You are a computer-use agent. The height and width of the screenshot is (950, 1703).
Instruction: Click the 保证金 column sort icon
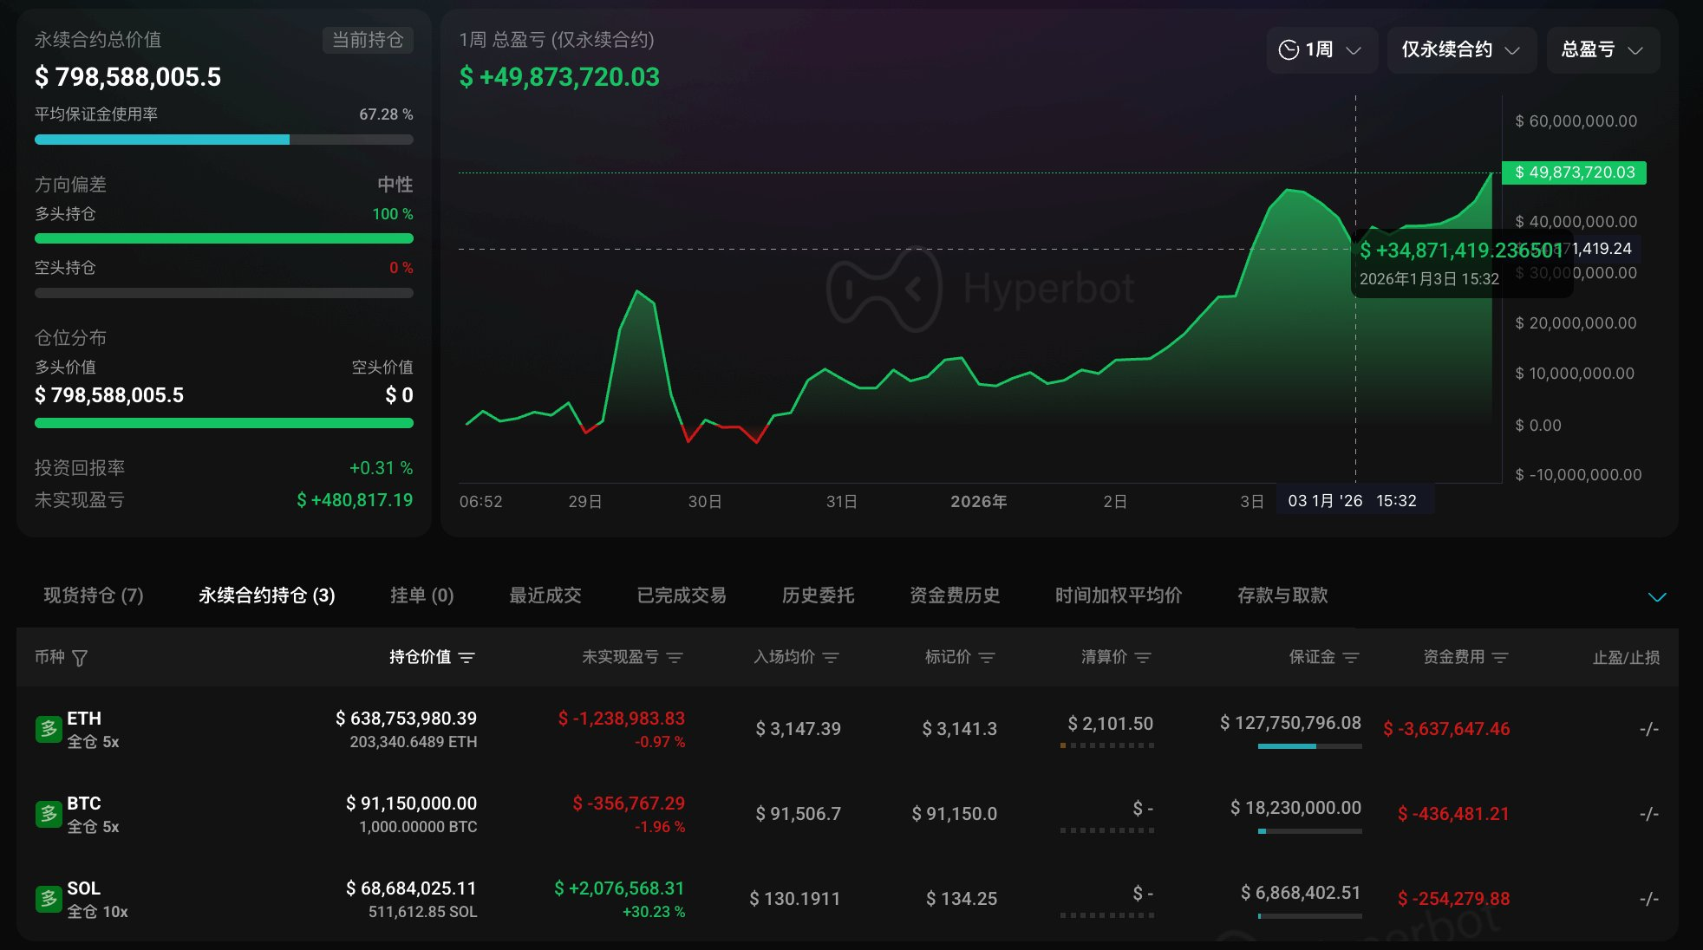pos(1350,658)
